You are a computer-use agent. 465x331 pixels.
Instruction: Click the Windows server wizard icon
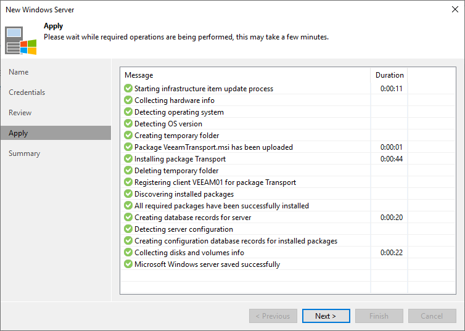(x=21, y=41)
